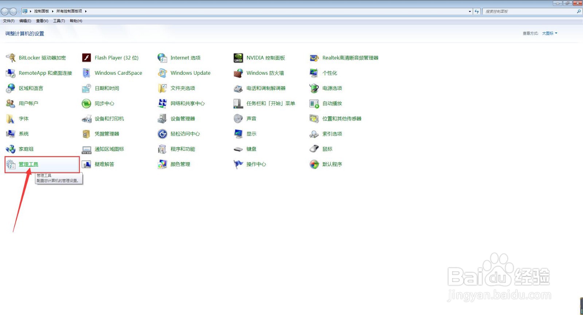Open the BitLocker 驱动器加密 icon
The image size is (583, 315).
(11, 58)
